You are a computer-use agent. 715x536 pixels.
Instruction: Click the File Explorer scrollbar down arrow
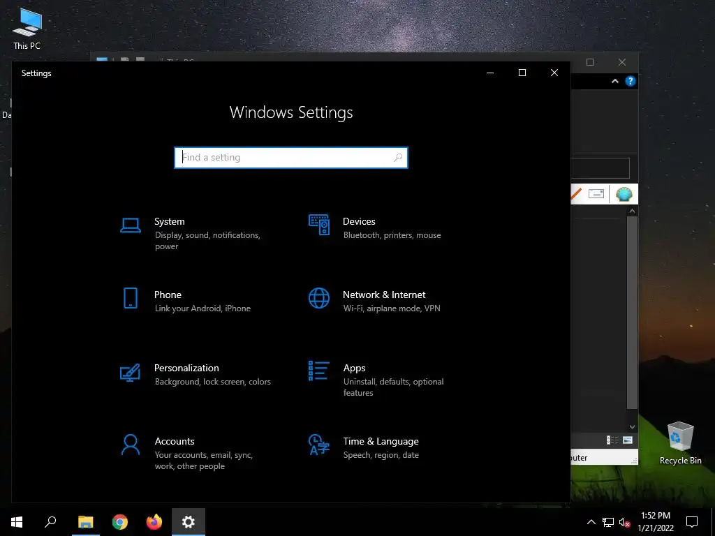(x=632, y=427)
